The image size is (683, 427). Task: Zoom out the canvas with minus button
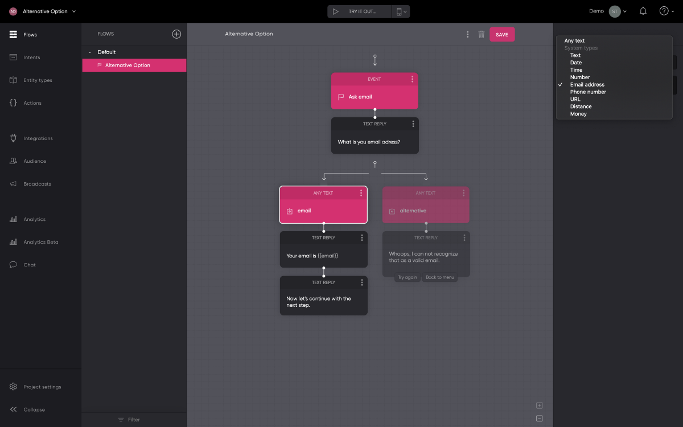[540, 418]
